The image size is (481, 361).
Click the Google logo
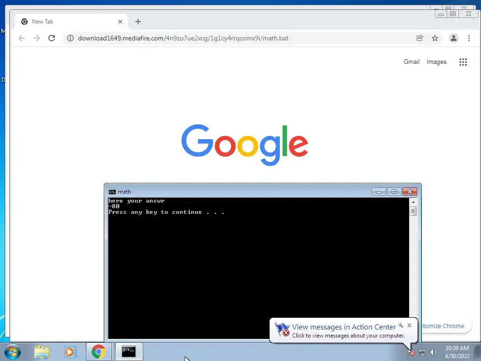pyautogui.click(x=245, y=145)
